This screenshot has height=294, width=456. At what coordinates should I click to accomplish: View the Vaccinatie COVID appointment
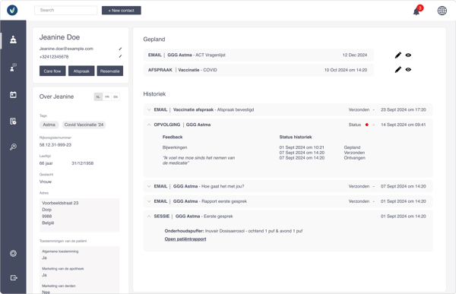[408, 69]
